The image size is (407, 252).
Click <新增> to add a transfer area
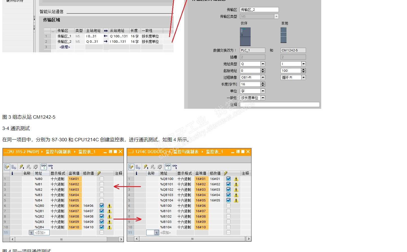(x=65, y=47)
